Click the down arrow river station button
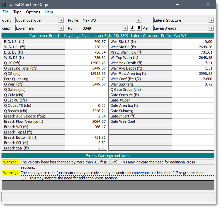221x209 pixels. point(133,28)
